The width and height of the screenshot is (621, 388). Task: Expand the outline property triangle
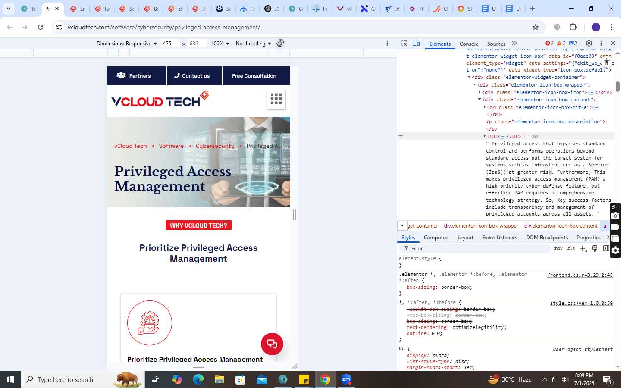coord(433,334)
